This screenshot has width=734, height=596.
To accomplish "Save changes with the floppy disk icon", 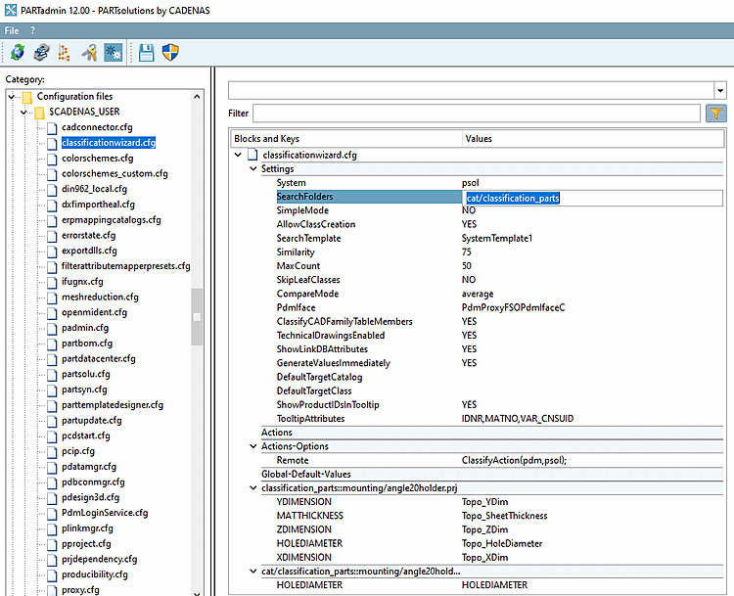I will 147,53.
